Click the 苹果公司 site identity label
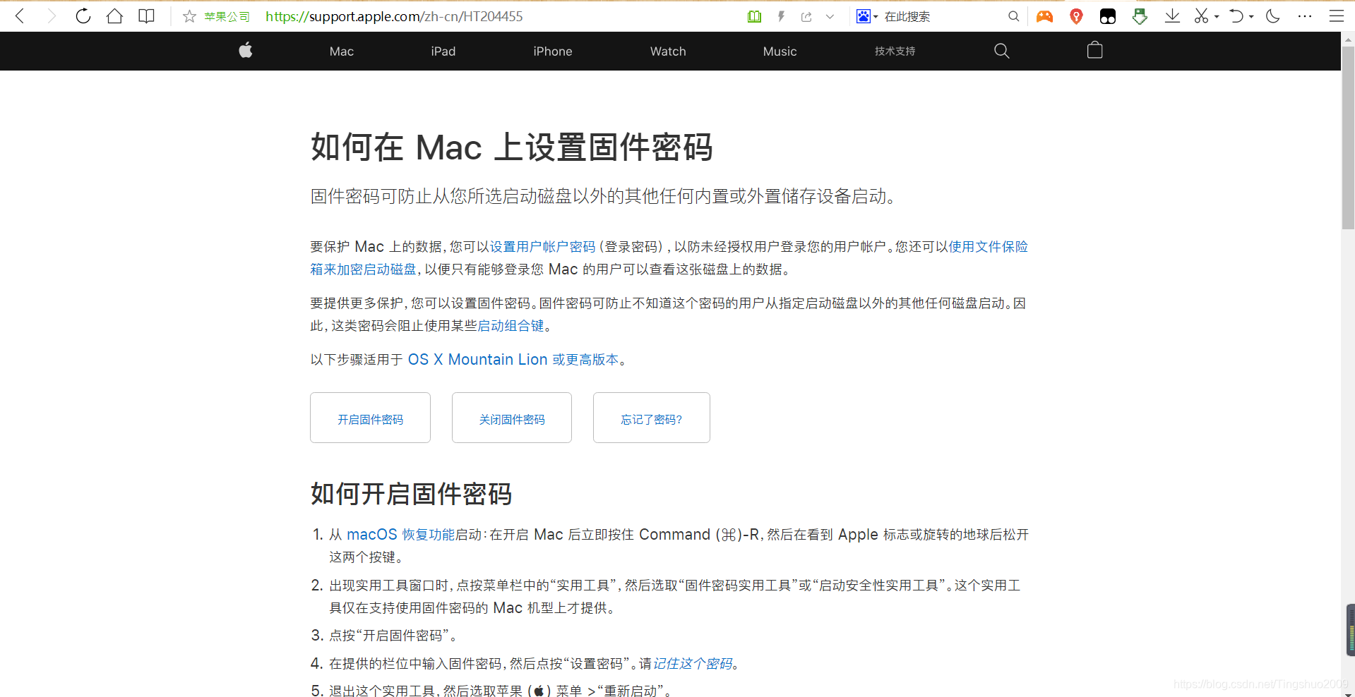 [227, 16]
